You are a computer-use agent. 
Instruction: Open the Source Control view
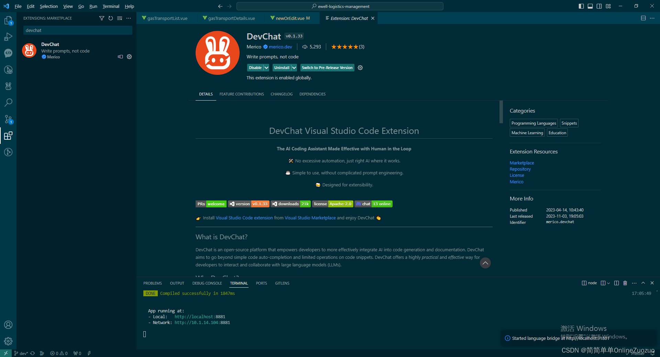(x=8, y=119)
